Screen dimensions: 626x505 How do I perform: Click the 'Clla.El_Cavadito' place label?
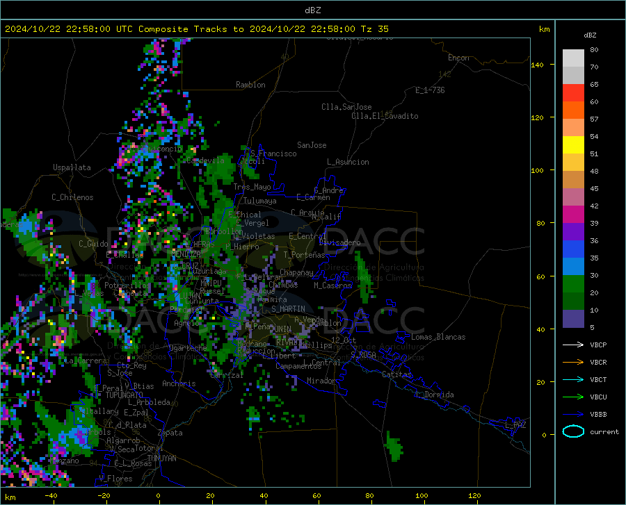point(385,116)
